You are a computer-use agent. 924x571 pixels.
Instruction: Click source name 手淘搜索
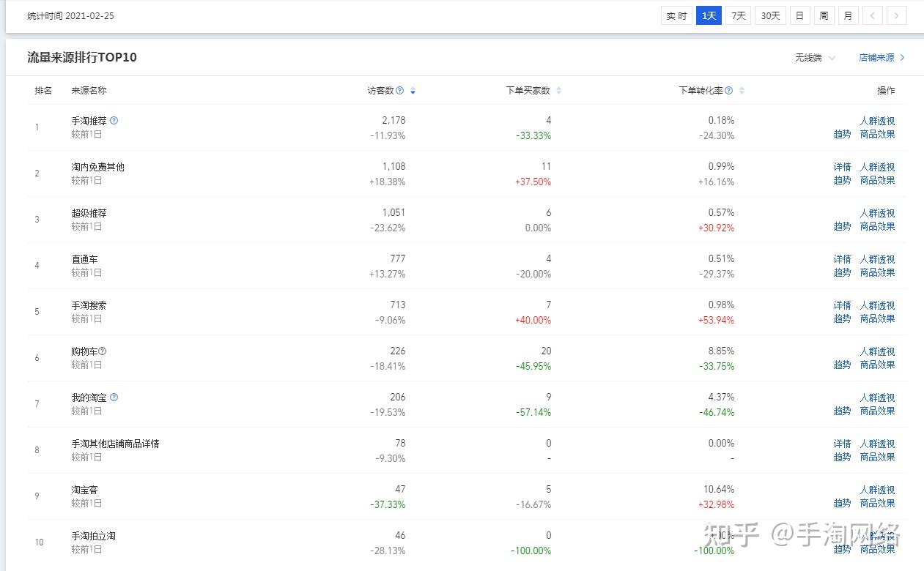pyautogui.click(x=89, y=305)
